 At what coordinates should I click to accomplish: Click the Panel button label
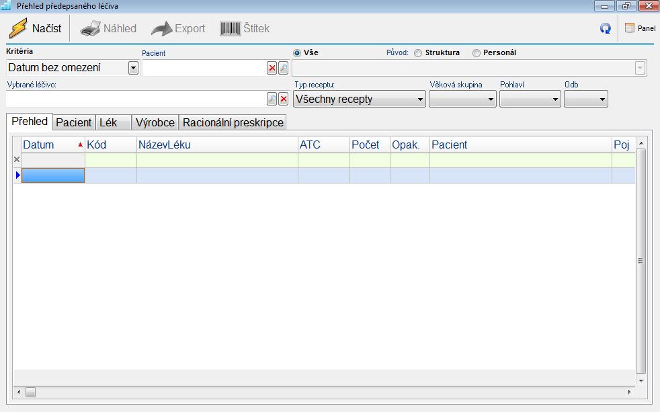coord(647,28)
